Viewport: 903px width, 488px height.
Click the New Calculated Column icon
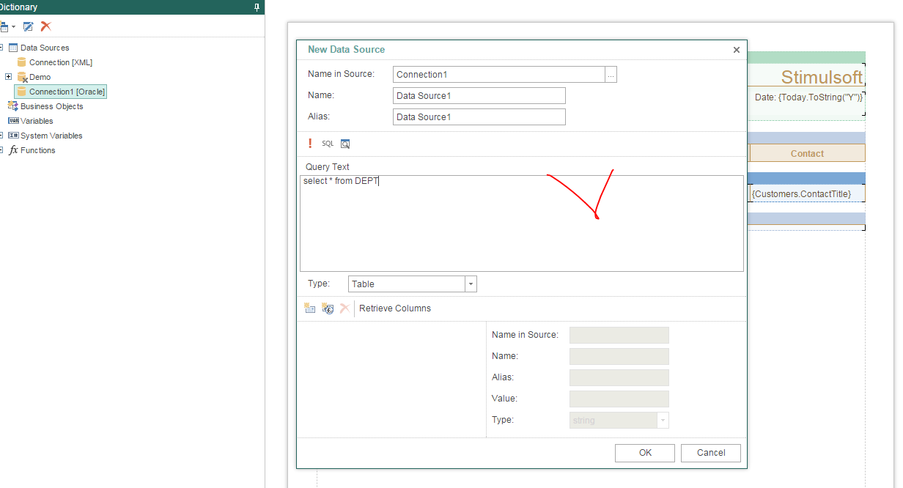[x=328, y=308]
